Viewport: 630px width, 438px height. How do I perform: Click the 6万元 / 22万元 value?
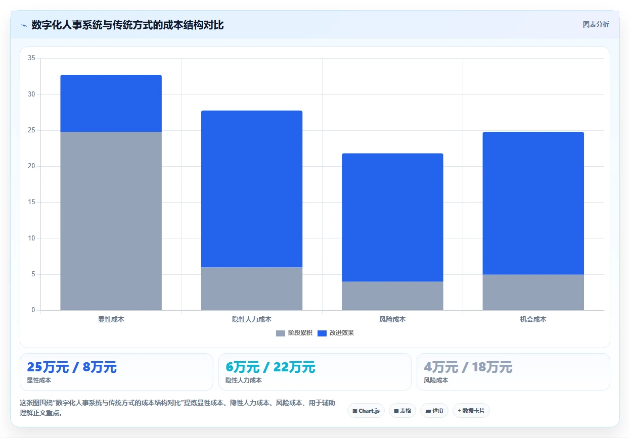[x=271, y=367]
